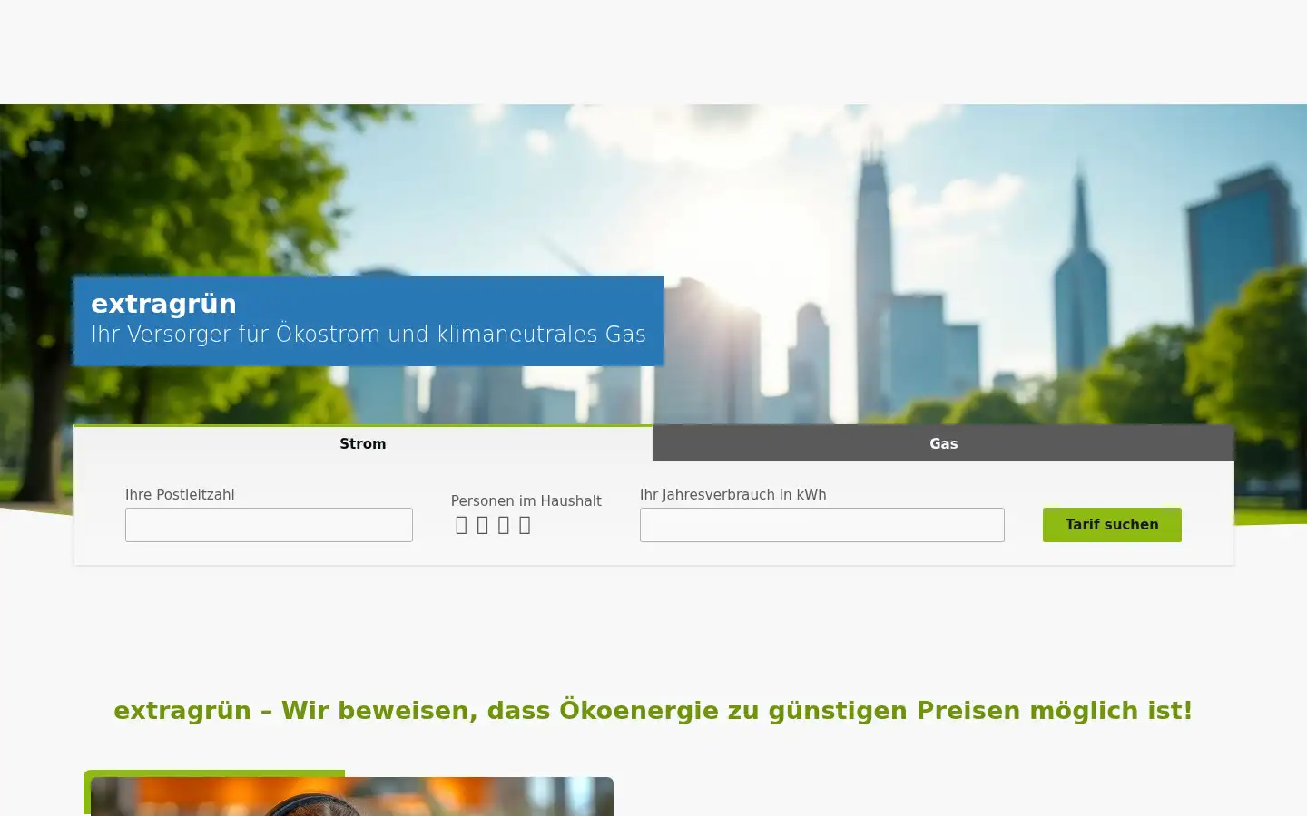Screen dimensions: 1307x816
Task: Select the third Personen im Haushalt icon
Action: [x=504, y=525]
